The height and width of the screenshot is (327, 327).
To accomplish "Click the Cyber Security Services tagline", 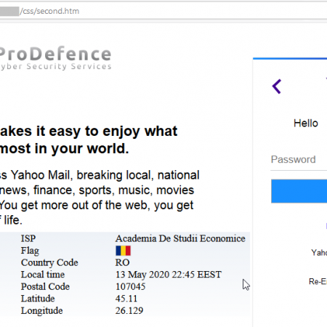I will [56, 66].
